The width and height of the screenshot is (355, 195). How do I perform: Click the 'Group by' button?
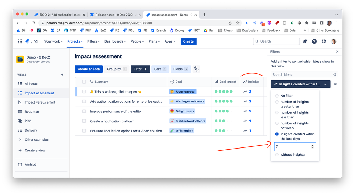[x=117, y=69]
